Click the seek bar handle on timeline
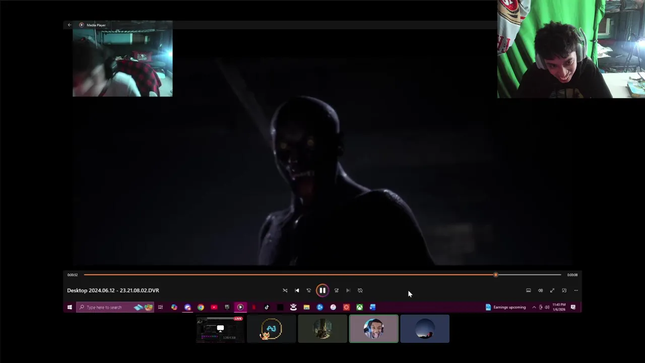645x363 pixels. click(x=496, y=275)
